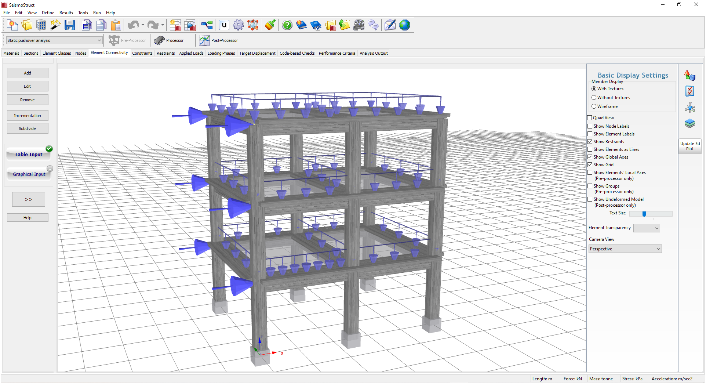Select the Wireframe member display option

[594, 106]
